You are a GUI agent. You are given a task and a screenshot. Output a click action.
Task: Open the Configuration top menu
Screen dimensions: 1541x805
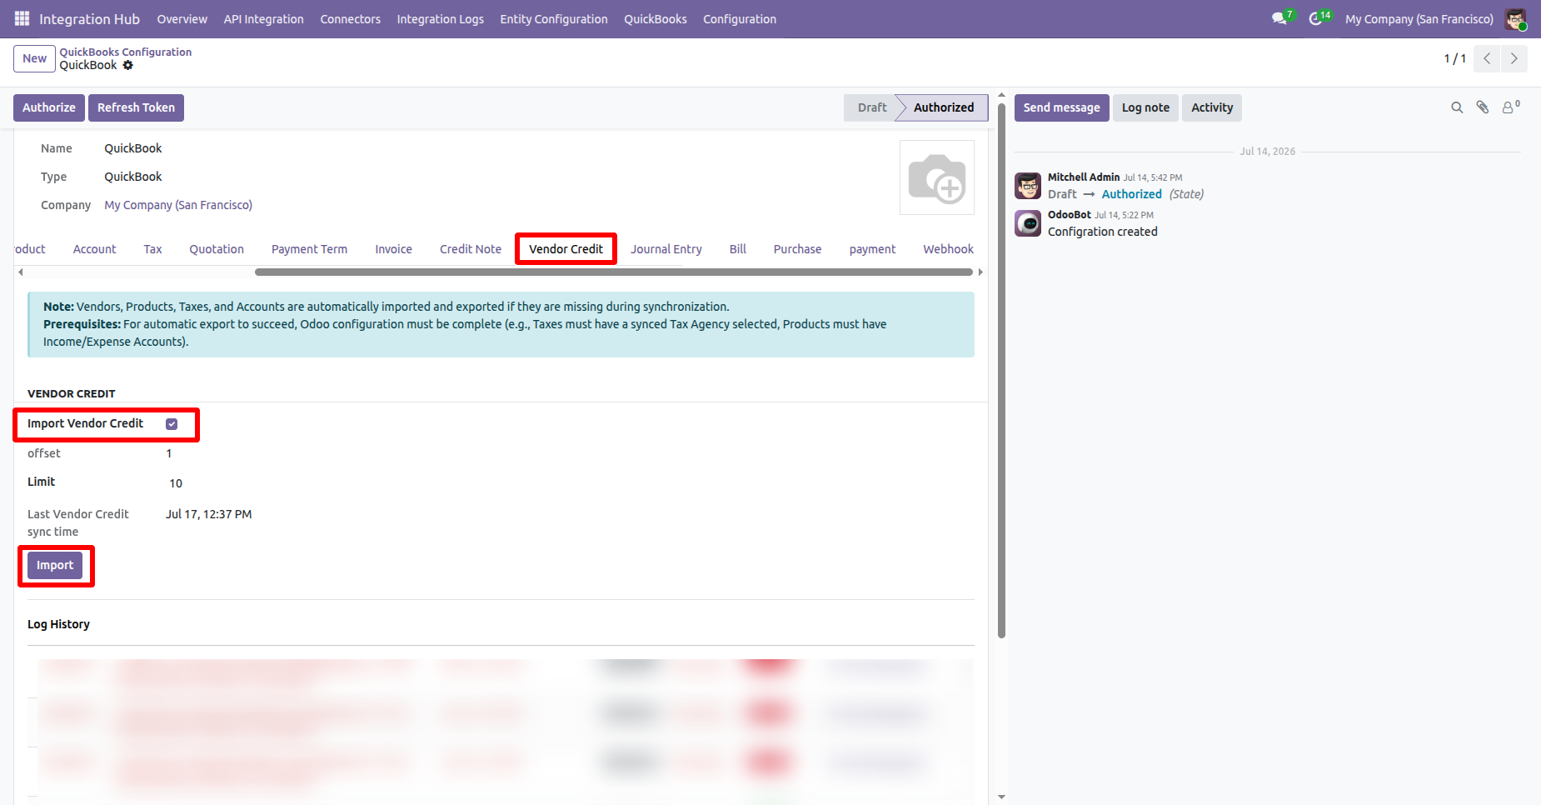[x=740, y=19]
